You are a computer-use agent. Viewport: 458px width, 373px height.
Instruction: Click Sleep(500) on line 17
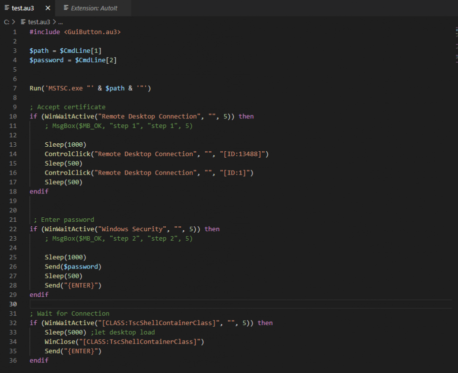pos(64,182)
